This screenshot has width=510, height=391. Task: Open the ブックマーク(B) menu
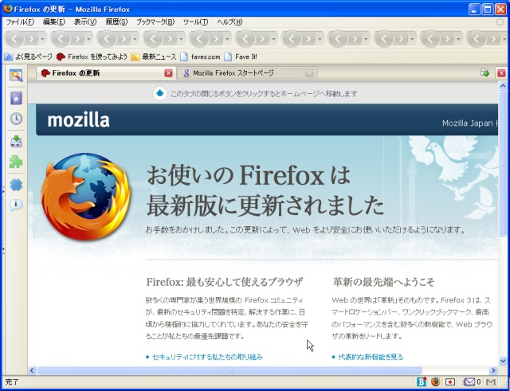pos(155,22)
